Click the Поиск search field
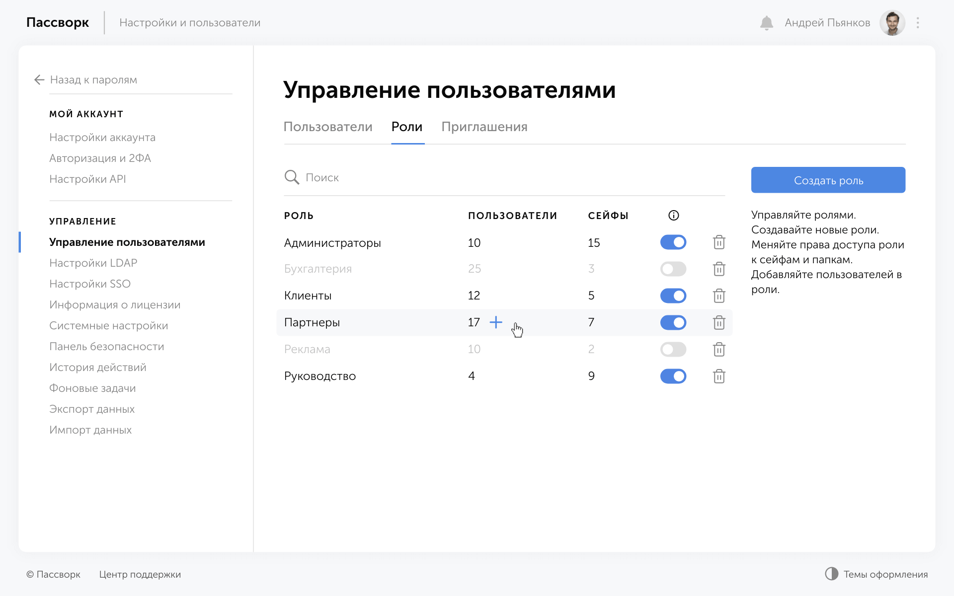Image resolution: width=954 pixels, height=596 pixels. pos(504,177)
